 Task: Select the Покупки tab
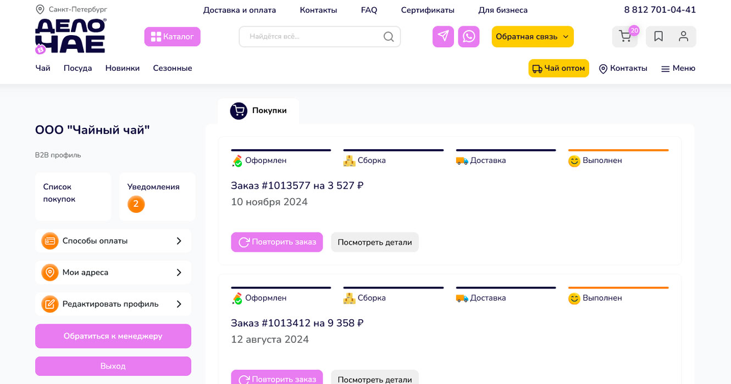[259, 111]
